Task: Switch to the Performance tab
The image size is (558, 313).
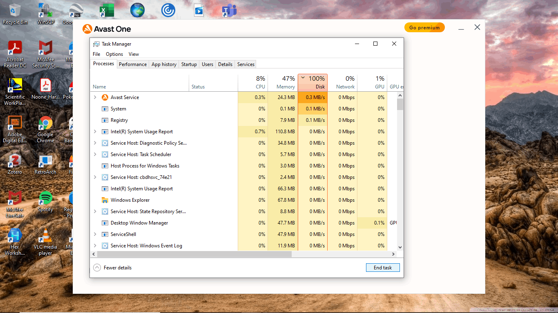Action: click(x=133, y=64)
